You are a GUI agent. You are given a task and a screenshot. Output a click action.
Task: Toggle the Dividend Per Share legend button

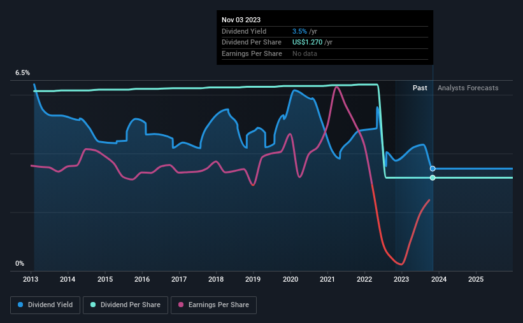125,305
